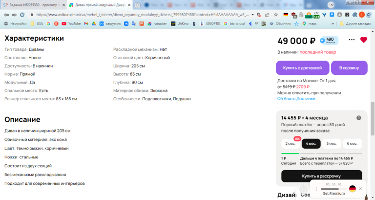Image resolution: width=375 pixels, height=200 pixels.
Task: Click the blue download extension icon
Action: (332, 15)
